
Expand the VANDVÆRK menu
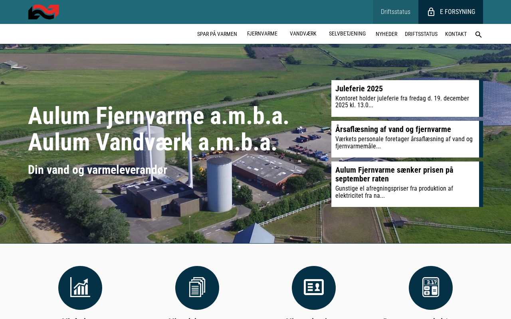point(303,34)
